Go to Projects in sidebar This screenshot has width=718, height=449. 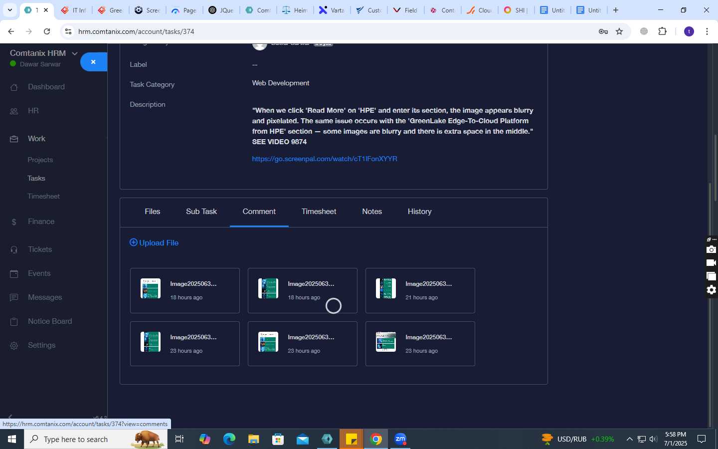pos(40,160)
